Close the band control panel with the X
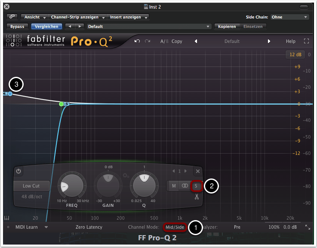Image resolution: width=317 pixels, height=248 pixels. click(197, 171)
